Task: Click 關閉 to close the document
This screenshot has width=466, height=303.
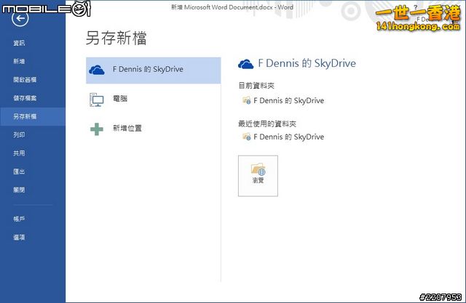Action: 19,190
